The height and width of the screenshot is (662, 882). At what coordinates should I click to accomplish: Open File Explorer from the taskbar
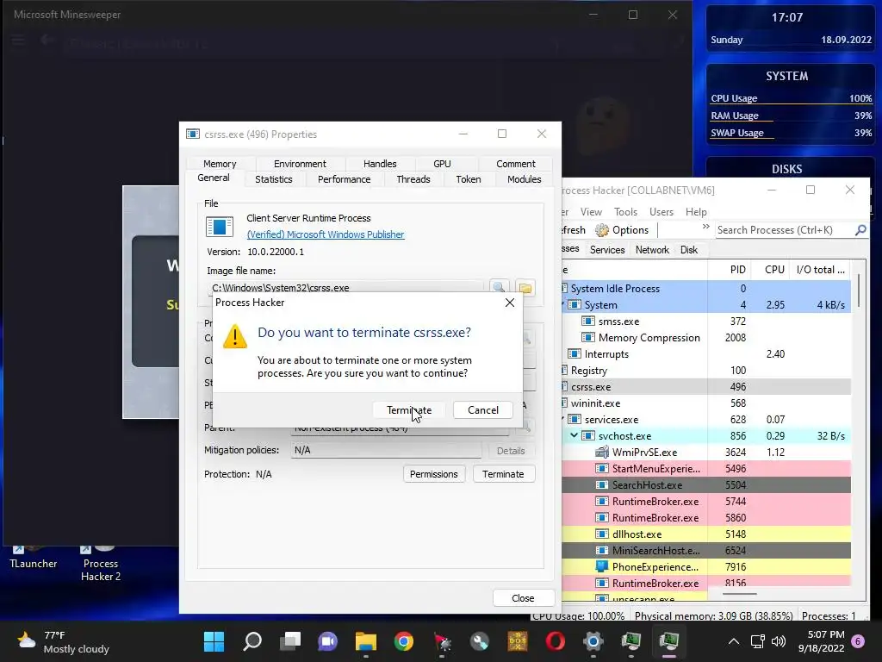[x=365, y=641]
